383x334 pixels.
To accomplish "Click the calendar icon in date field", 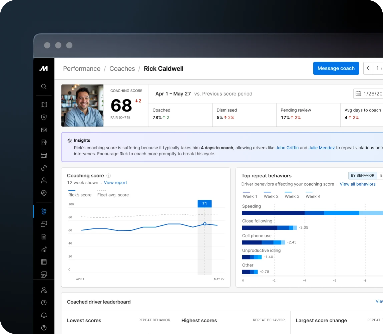I will (x=358, y=94).
